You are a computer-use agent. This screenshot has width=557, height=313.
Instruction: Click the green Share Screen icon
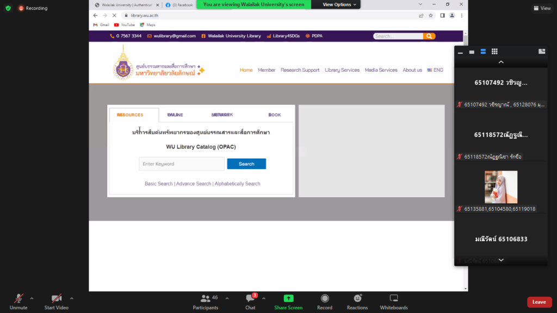click(x=288, y=299)
